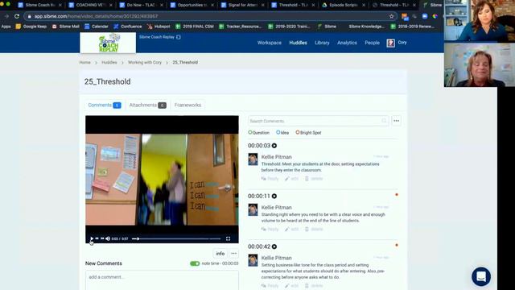Delete the 00:00:11 comment
Image resolution: width=515 pixels, height=290 pixels.
[x=314, y=229]
